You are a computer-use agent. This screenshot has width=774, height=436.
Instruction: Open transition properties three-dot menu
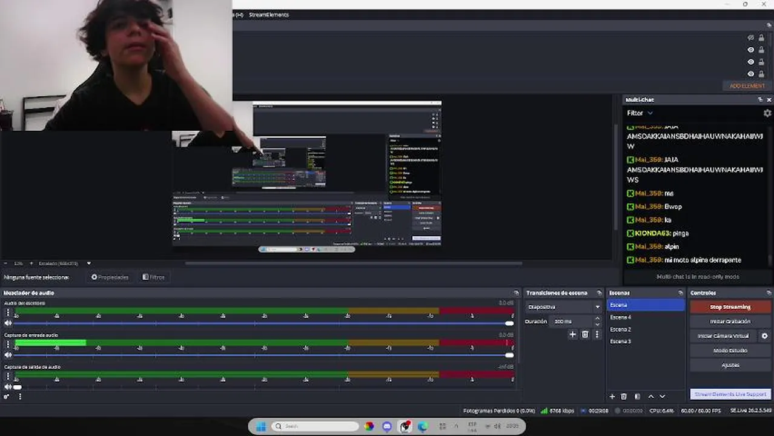tap(597, 334)
